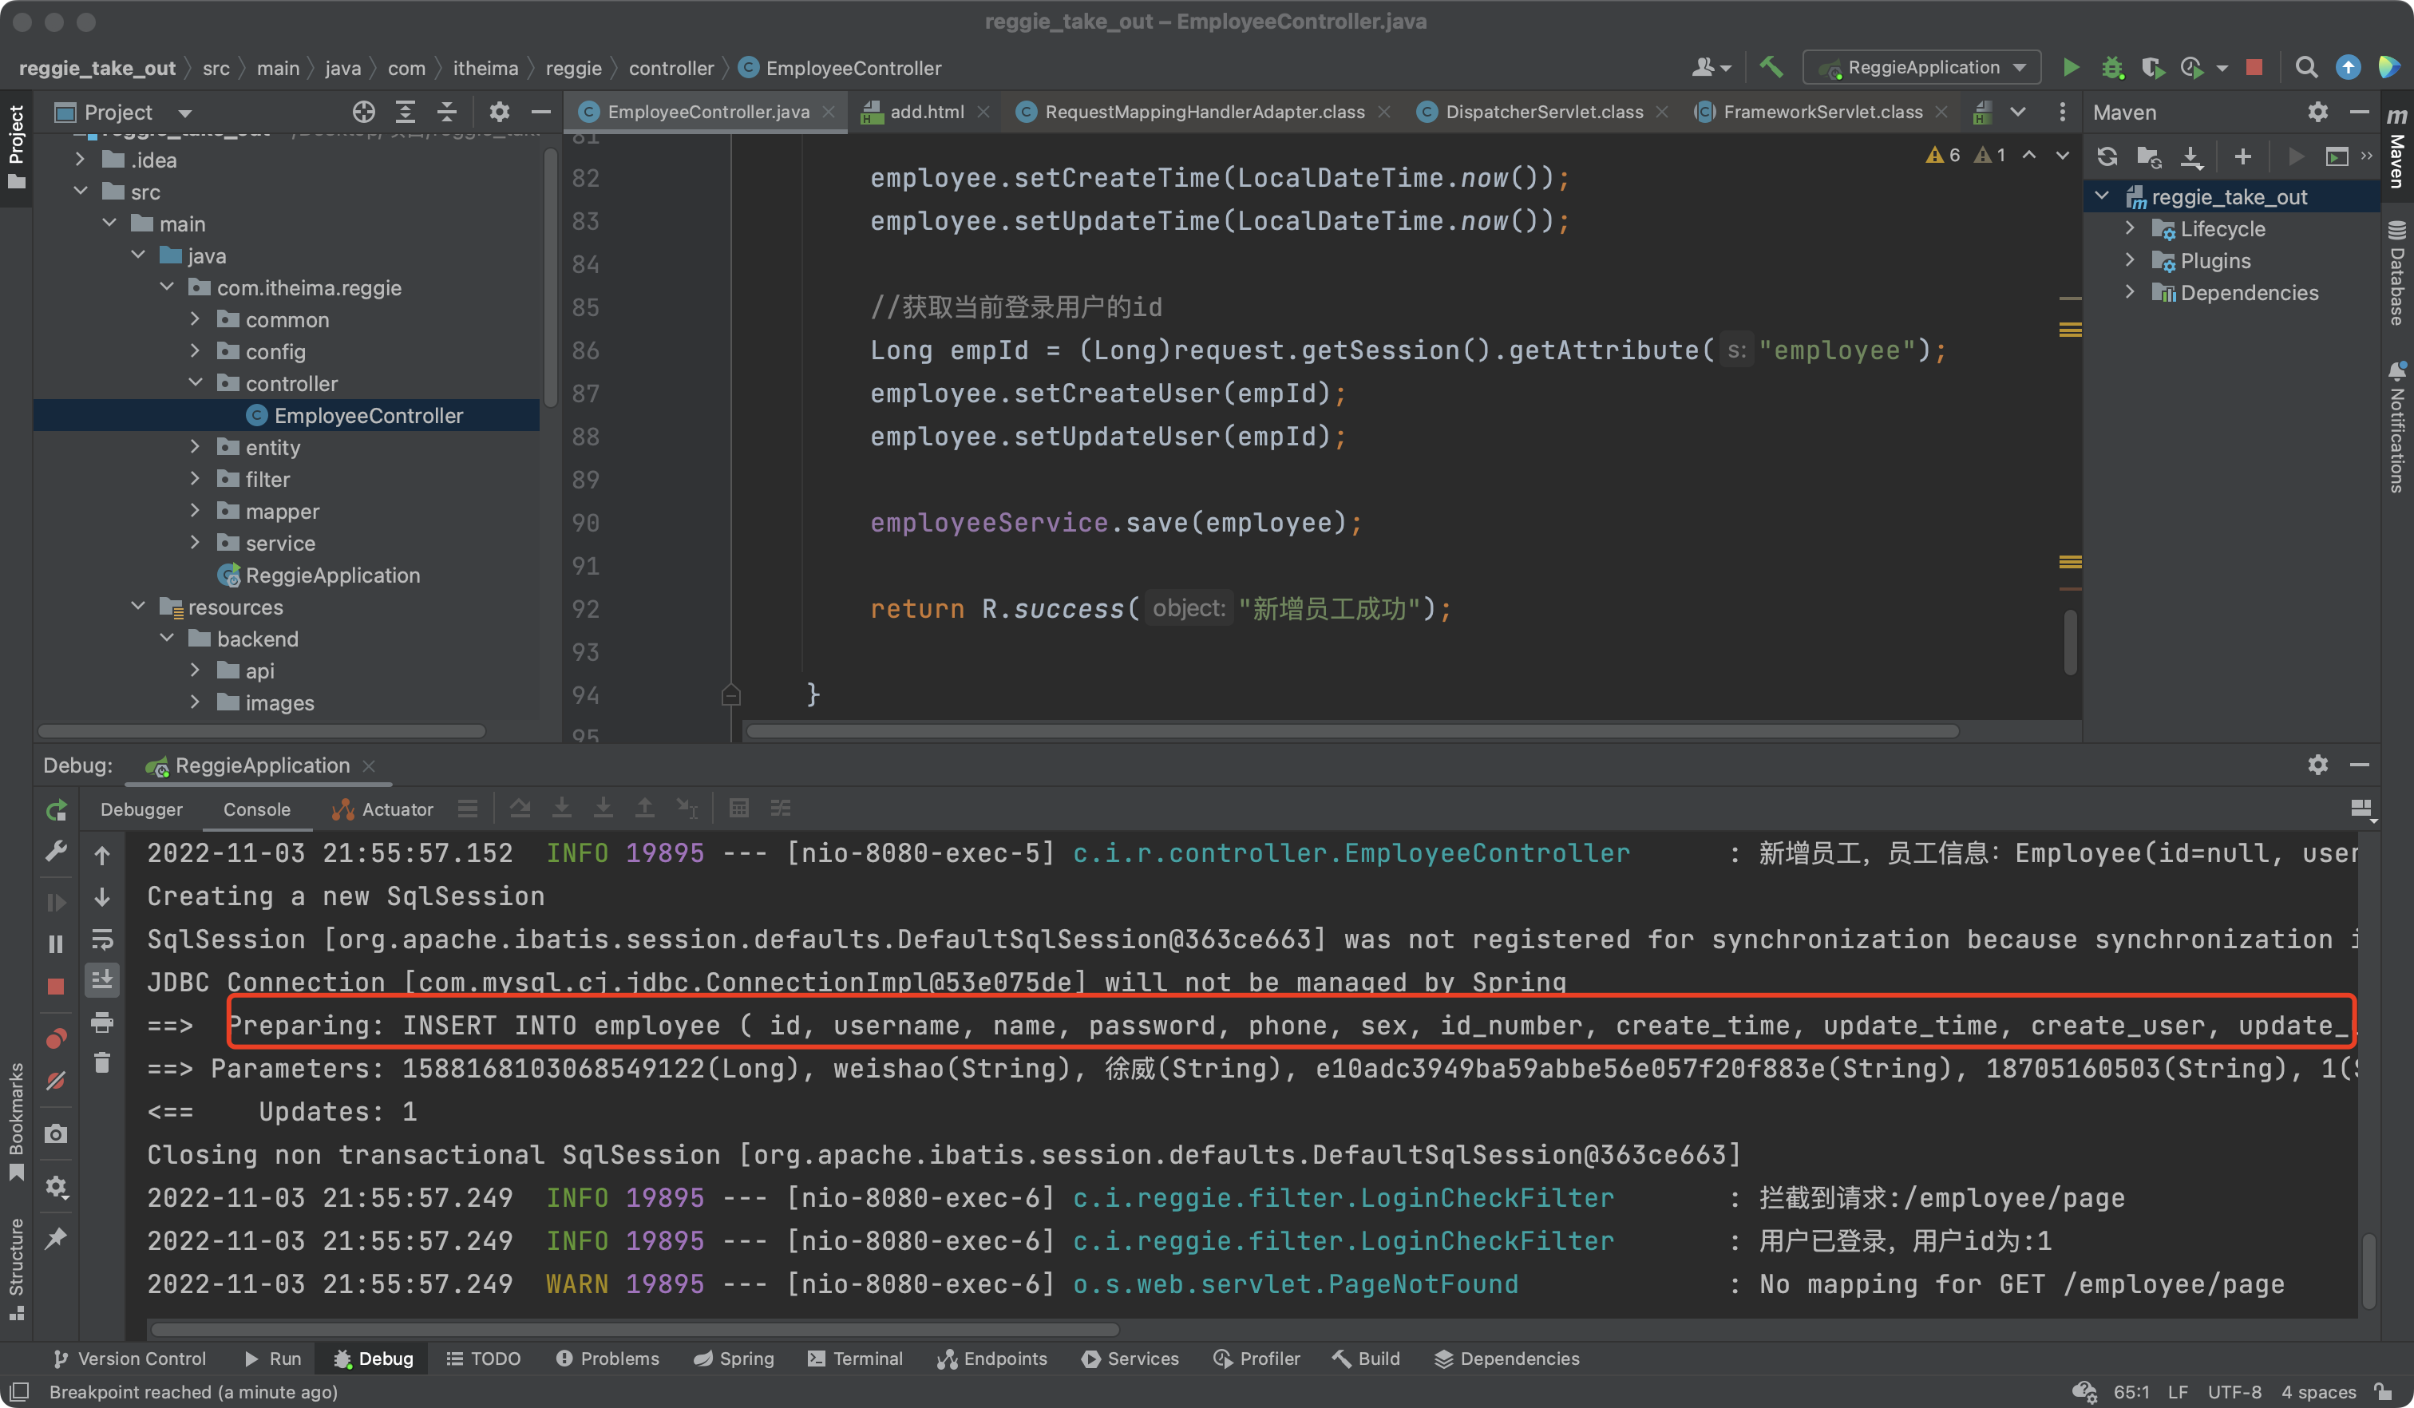Click the red Stop icon in debug sidebar
Screen dimensions: 2414x1408
(x=56, y=987)
